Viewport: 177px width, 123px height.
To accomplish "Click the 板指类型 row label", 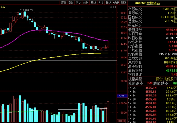I will 135,79.
